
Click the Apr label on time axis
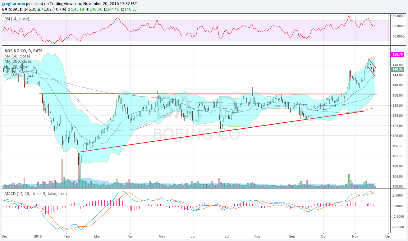coord(130,236)
